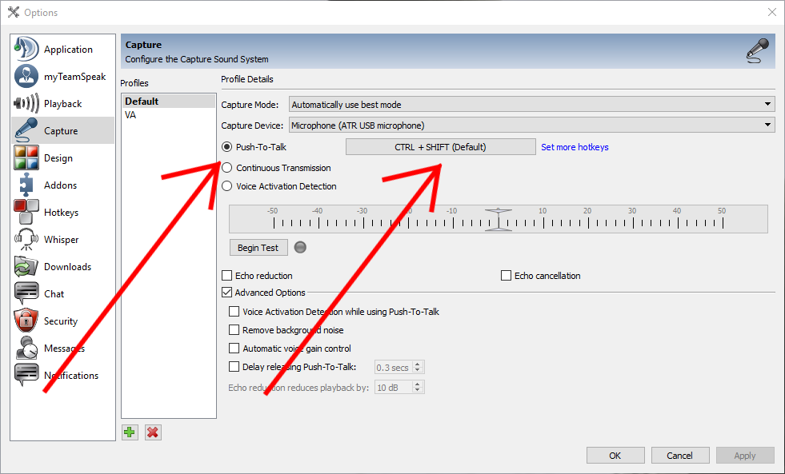Viewport: 785px width, 474px height.
Task: Enable Automatic voice gain control
Action: click(234, 348)
